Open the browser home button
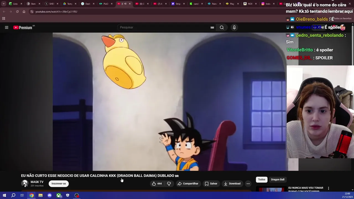Screen dimensions: 354x199 pos(24,12)
